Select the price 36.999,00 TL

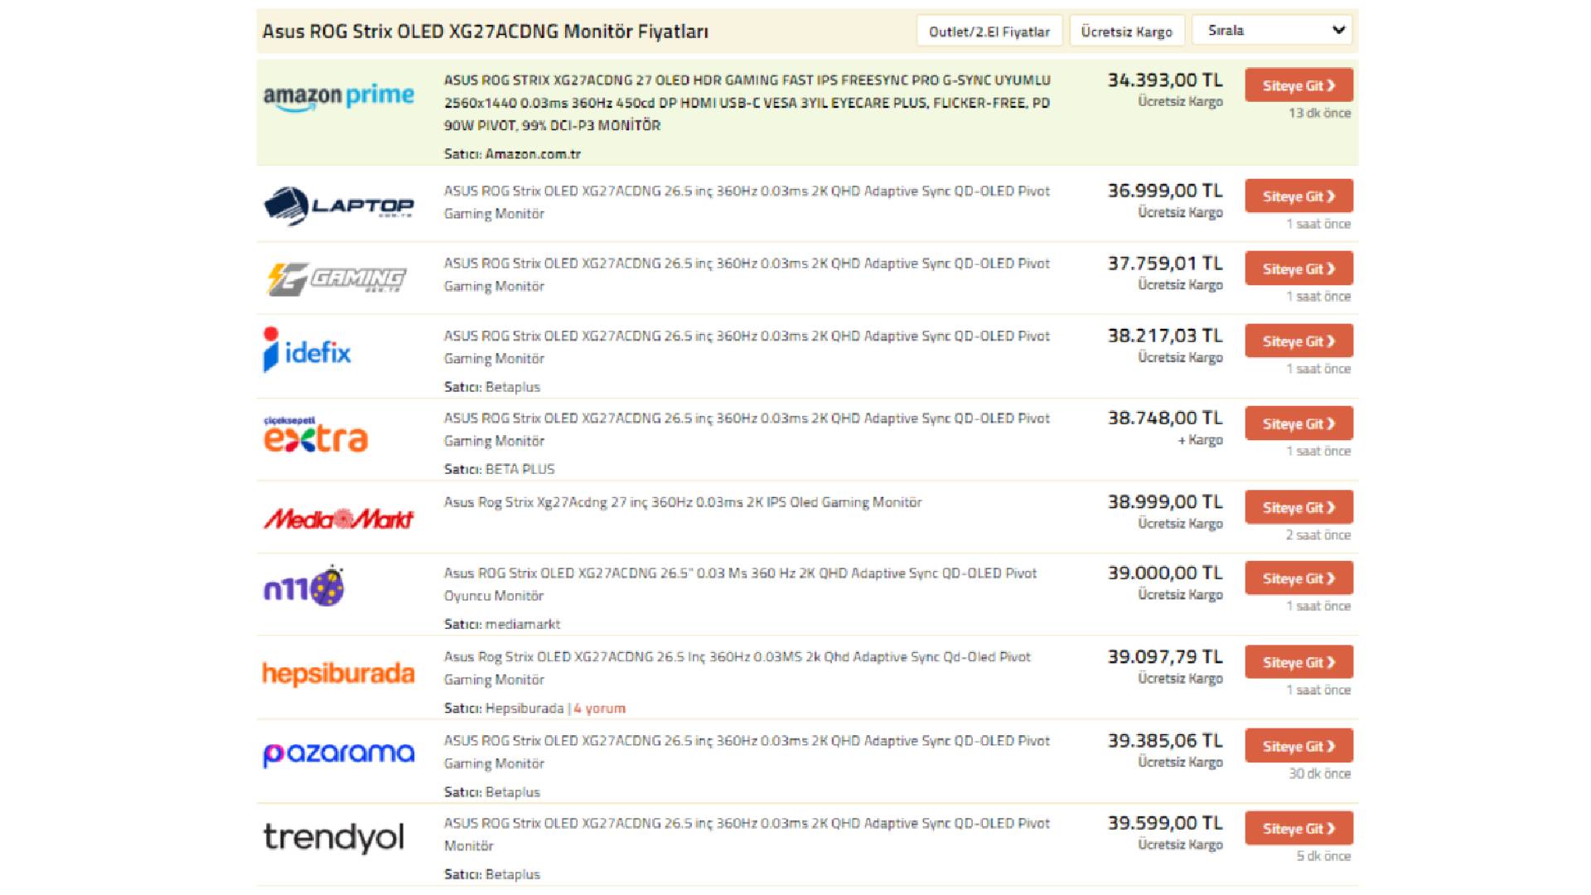click(1165, 191)
